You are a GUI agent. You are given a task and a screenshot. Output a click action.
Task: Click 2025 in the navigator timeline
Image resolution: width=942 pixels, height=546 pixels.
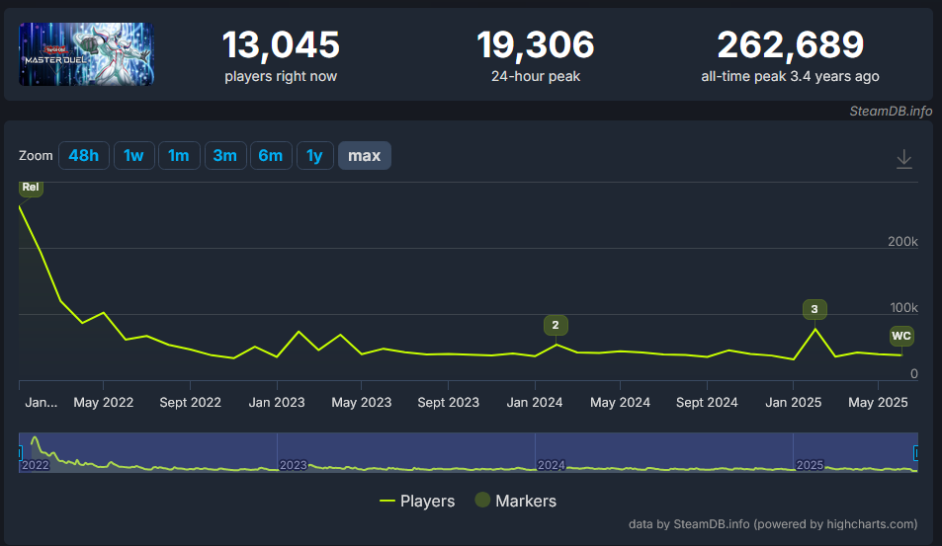pyautogui.click(x=810, y=465)
